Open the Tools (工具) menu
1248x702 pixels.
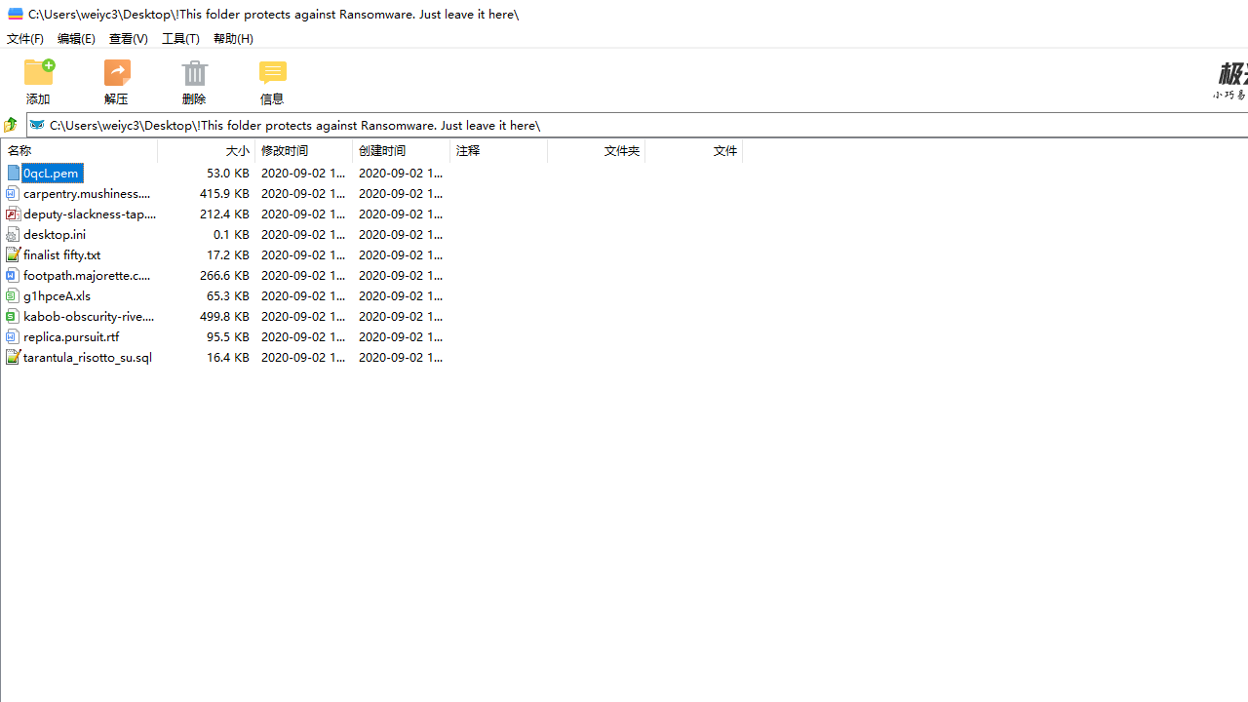coord(180,39)
